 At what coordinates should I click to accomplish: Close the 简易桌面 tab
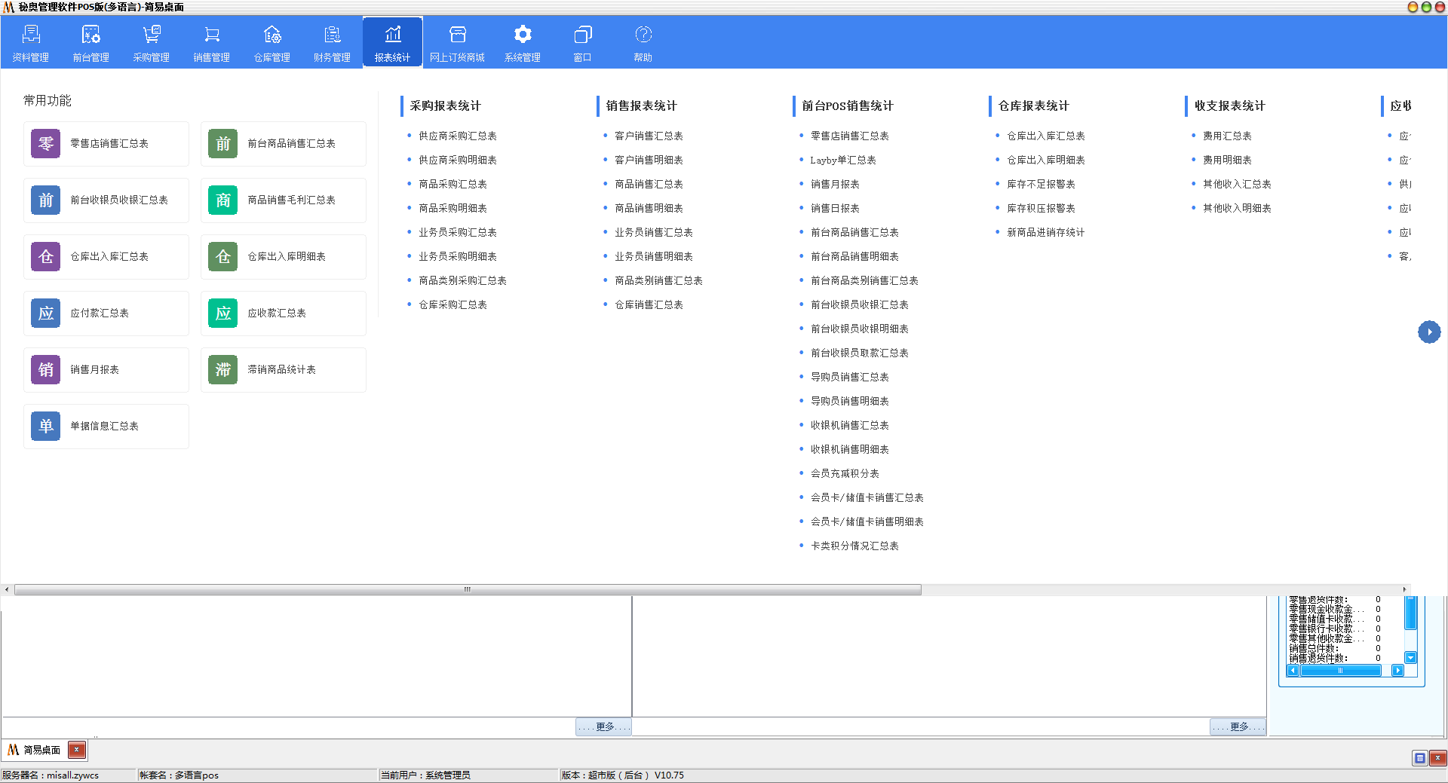77,750
